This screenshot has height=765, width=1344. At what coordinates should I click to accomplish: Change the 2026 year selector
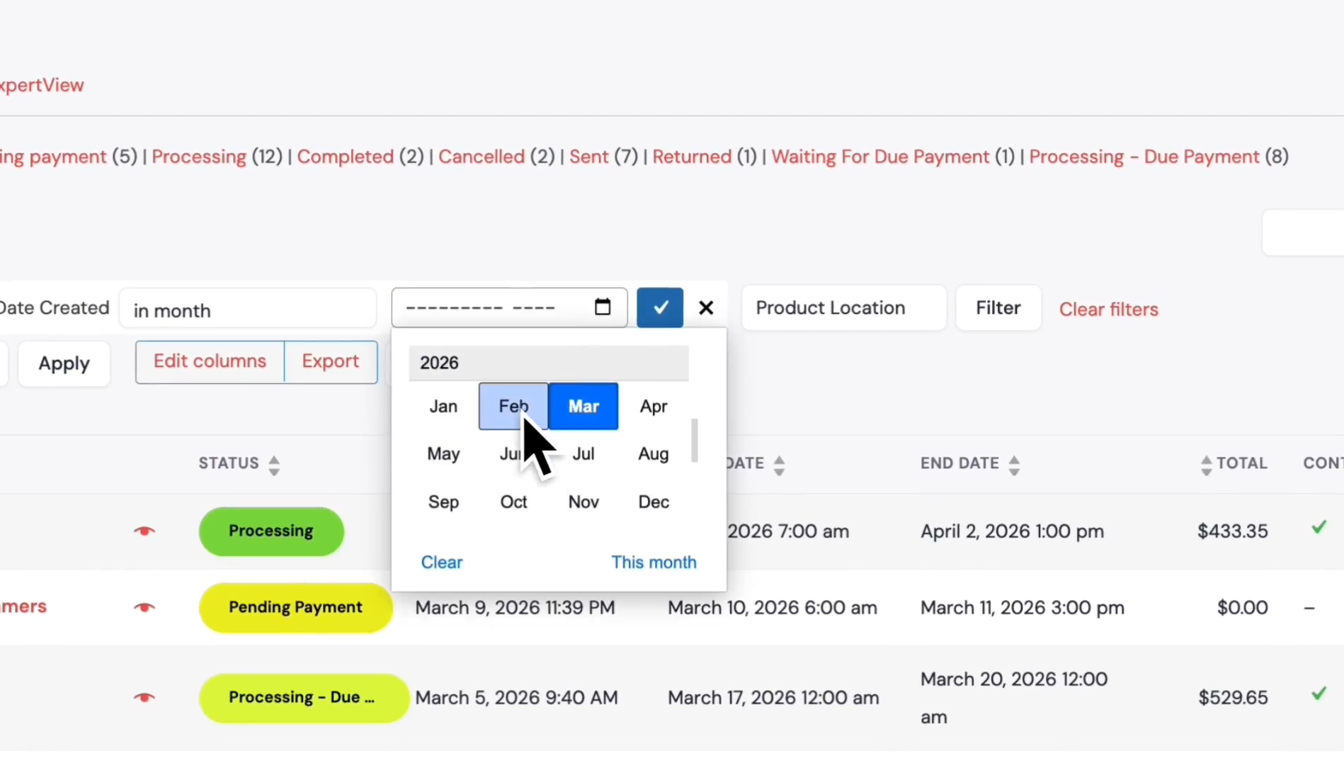tap(549, 363)
